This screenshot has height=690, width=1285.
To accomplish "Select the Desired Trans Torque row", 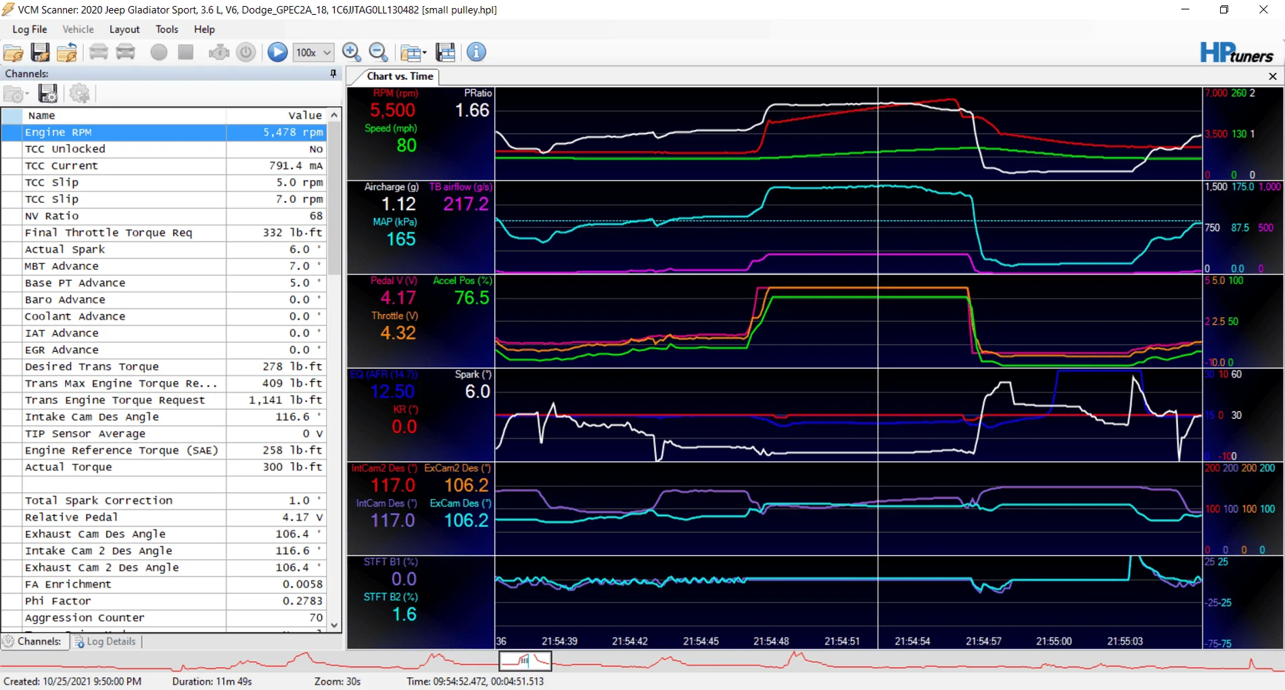I will (x=164, y=367).
